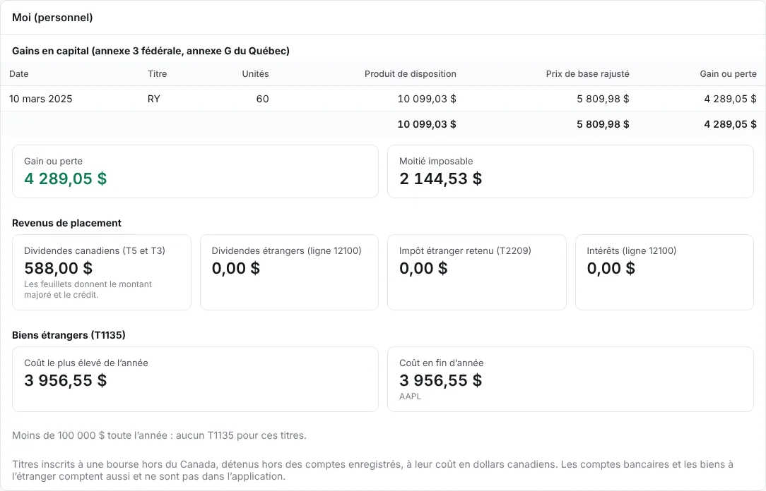Select the Intérêts (ligne 12100) card
Viewport: 766px width, 491px height.
(x=664, y=272)
